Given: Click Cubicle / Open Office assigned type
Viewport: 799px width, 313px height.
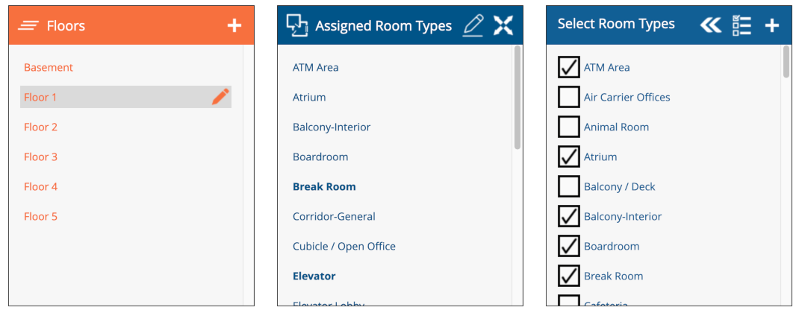Looking at the screenshot, I should tap(344, 246).
